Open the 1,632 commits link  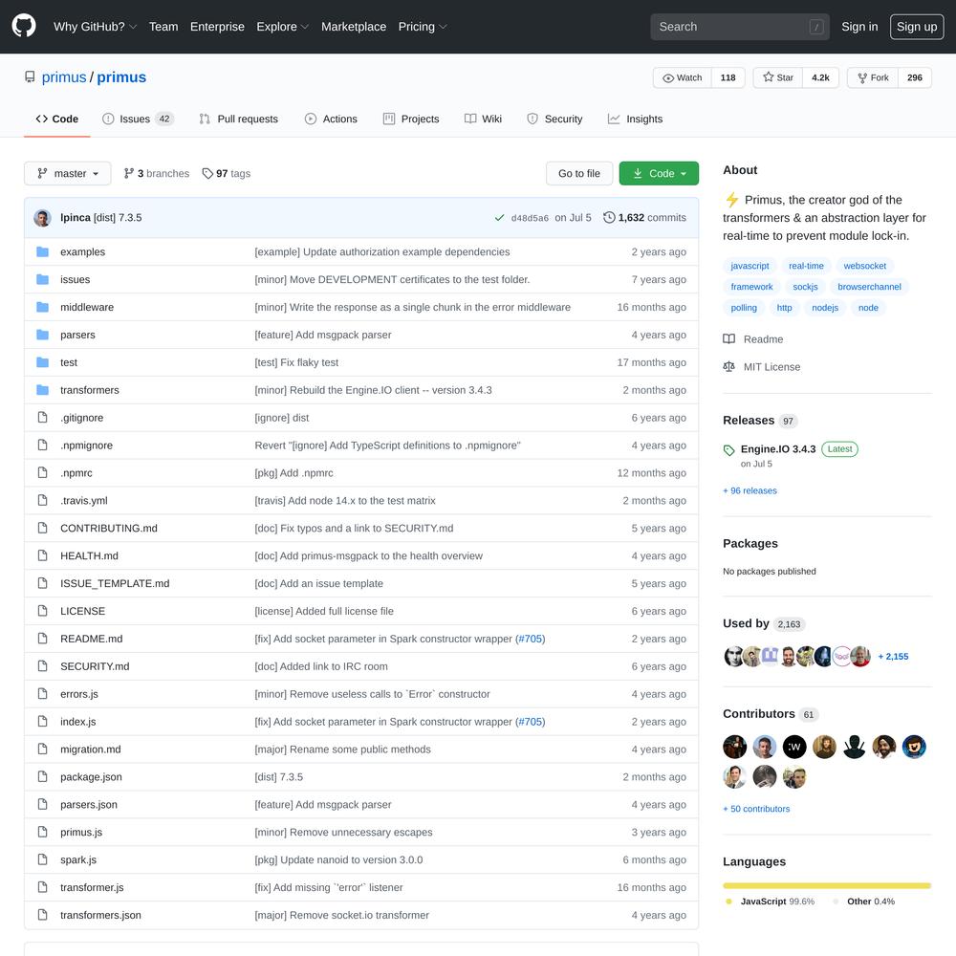[645, 218]
